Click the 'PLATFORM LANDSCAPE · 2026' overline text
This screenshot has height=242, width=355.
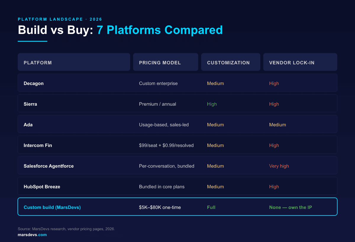(x=60, y=19)
